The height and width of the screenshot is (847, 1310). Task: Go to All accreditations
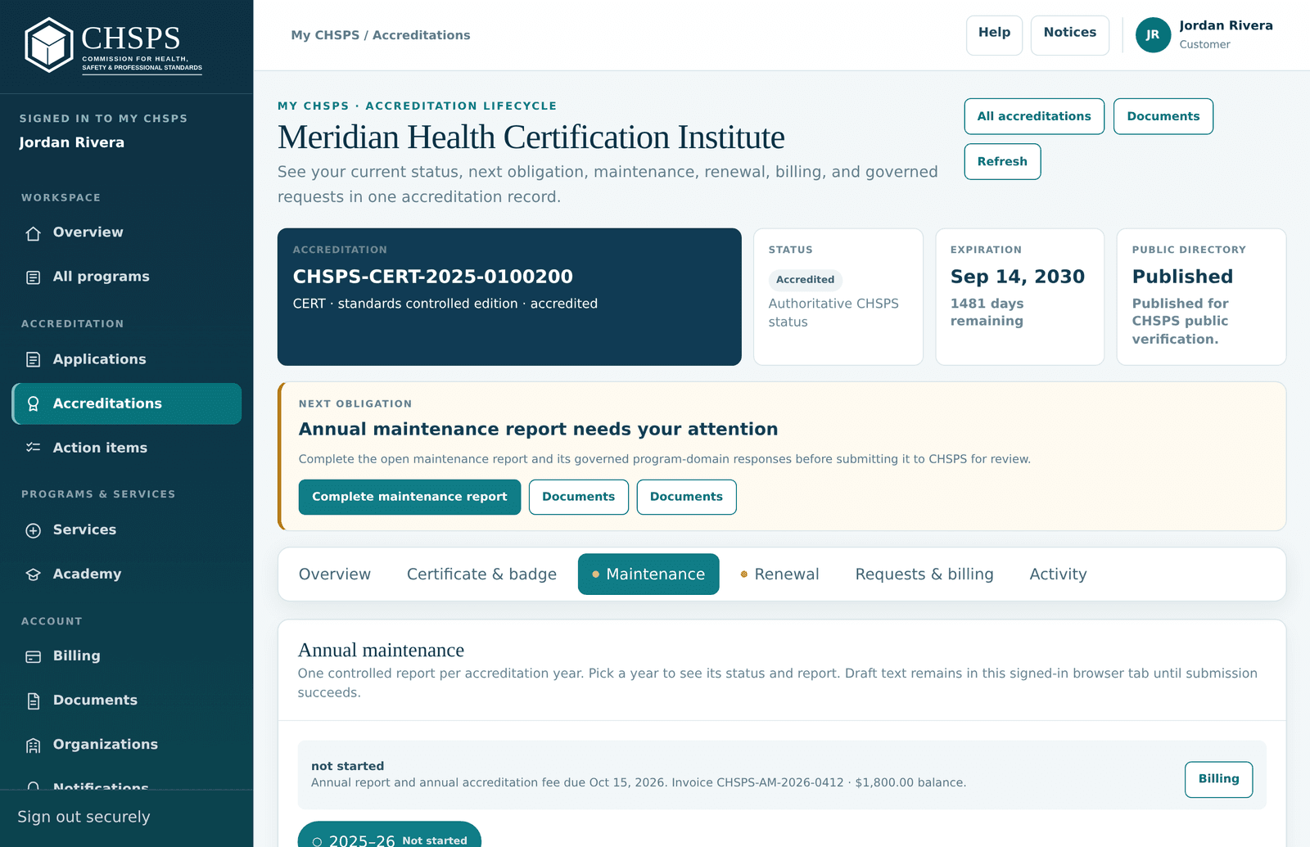click(x=1034, y=116)
